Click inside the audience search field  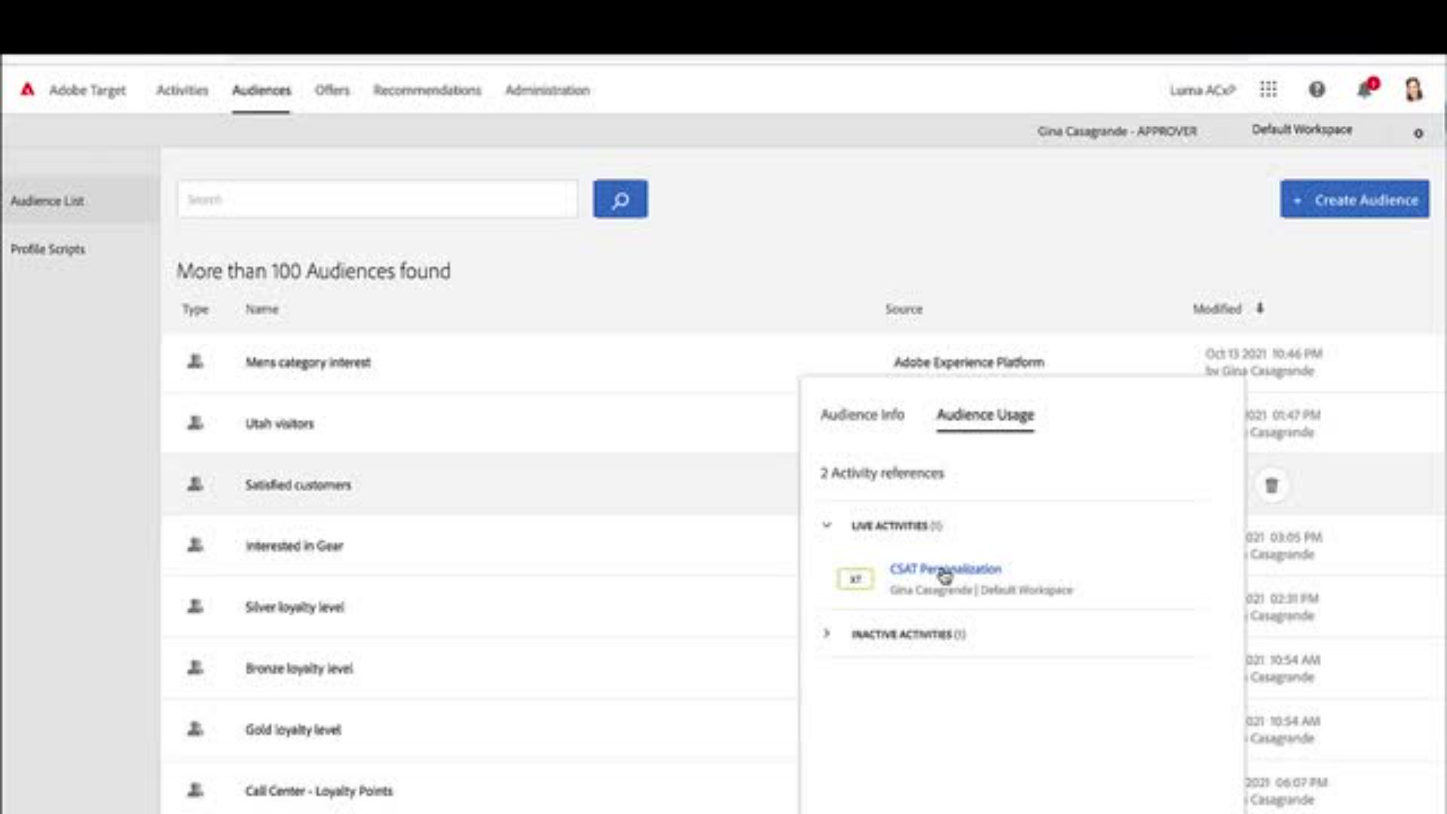[x=377, y=199]
